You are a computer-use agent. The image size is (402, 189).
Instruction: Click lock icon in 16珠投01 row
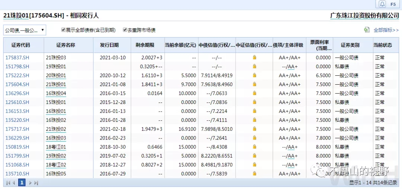tap(254, 111)
